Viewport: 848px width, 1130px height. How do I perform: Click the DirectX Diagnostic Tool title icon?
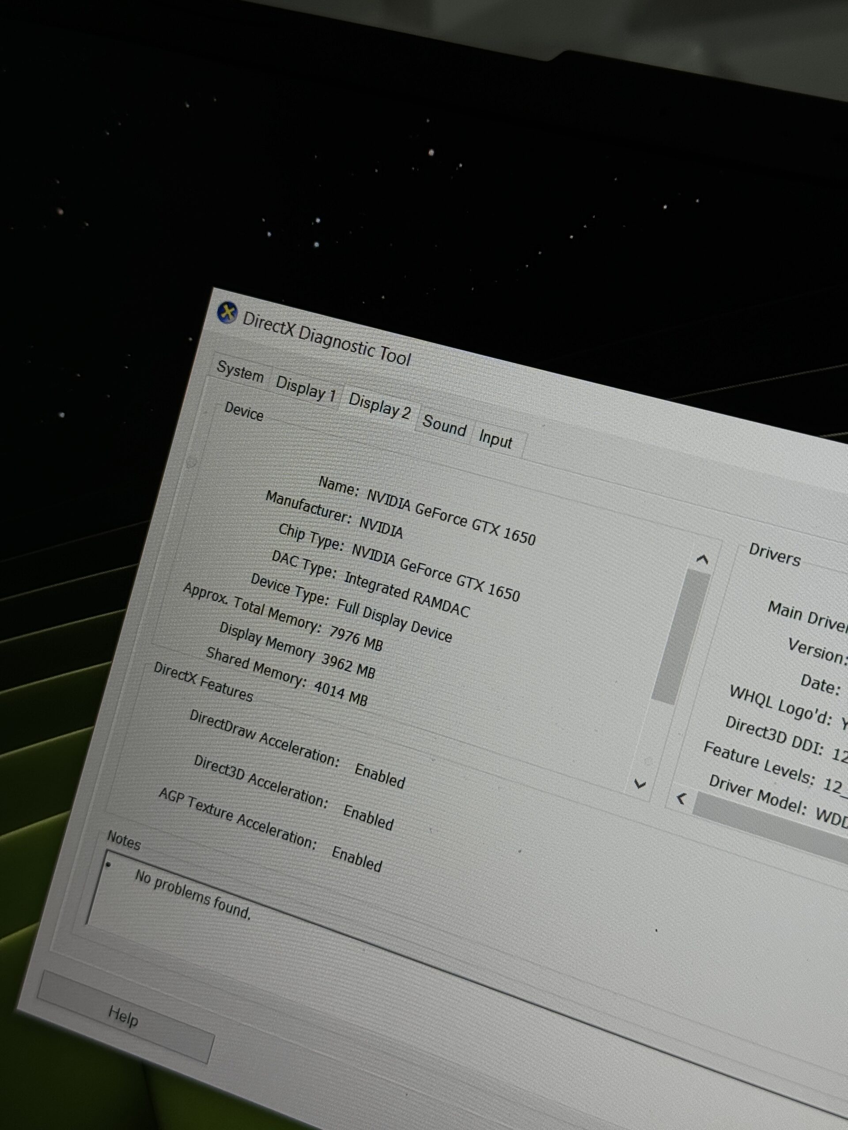tap(227, 313)
